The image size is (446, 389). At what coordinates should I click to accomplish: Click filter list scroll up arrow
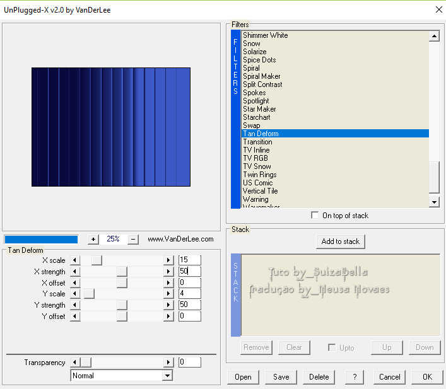tap(434, 36)
